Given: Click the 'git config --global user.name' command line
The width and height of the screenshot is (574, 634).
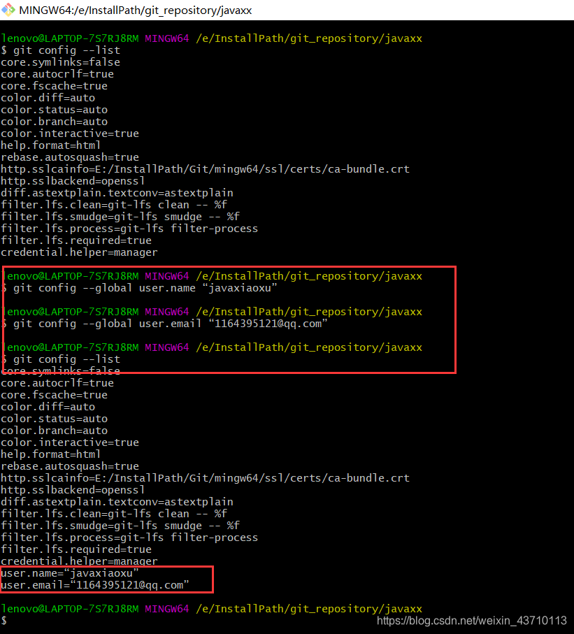Looking at the screenshot, I should 139,288.
